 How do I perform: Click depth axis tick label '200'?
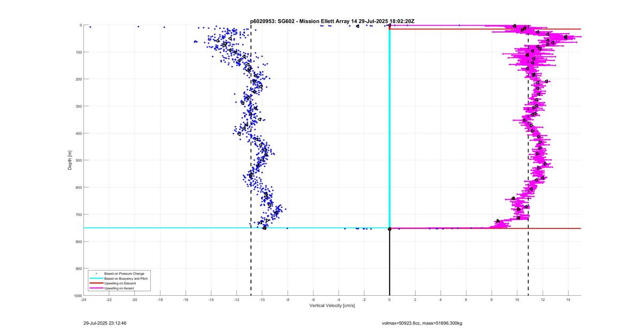pos(78,79)
